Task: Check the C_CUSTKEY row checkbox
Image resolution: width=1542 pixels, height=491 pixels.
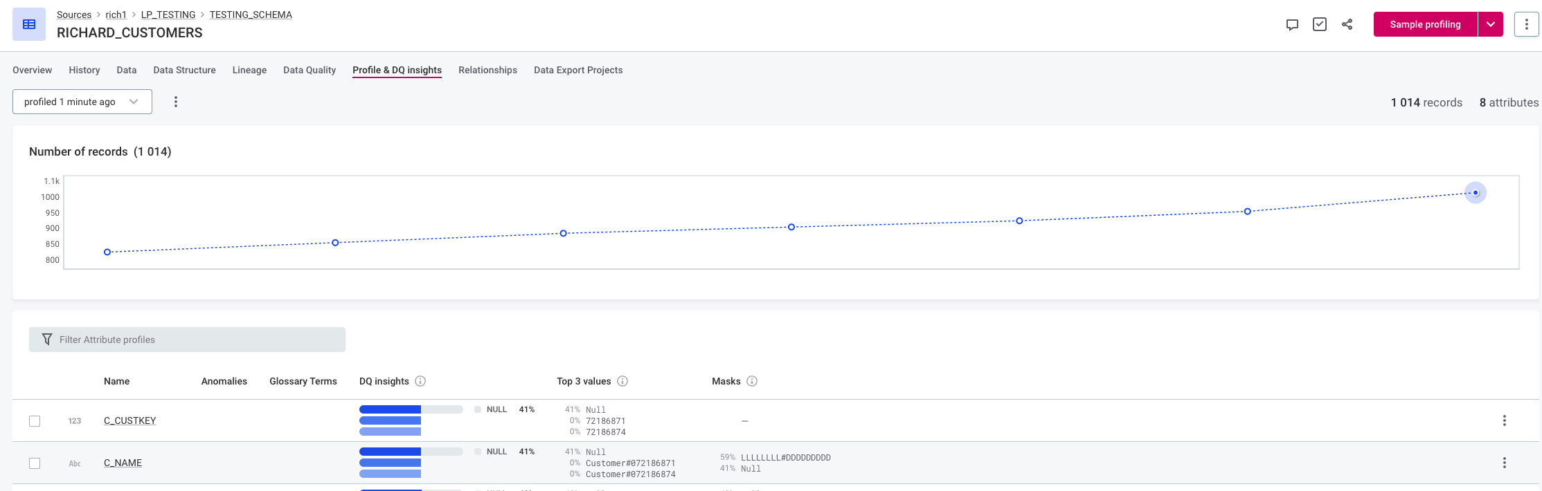Action: click(35, 421)
